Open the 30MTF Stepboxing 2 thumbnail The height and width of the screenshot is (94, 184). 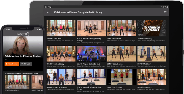tap(152, 28)
